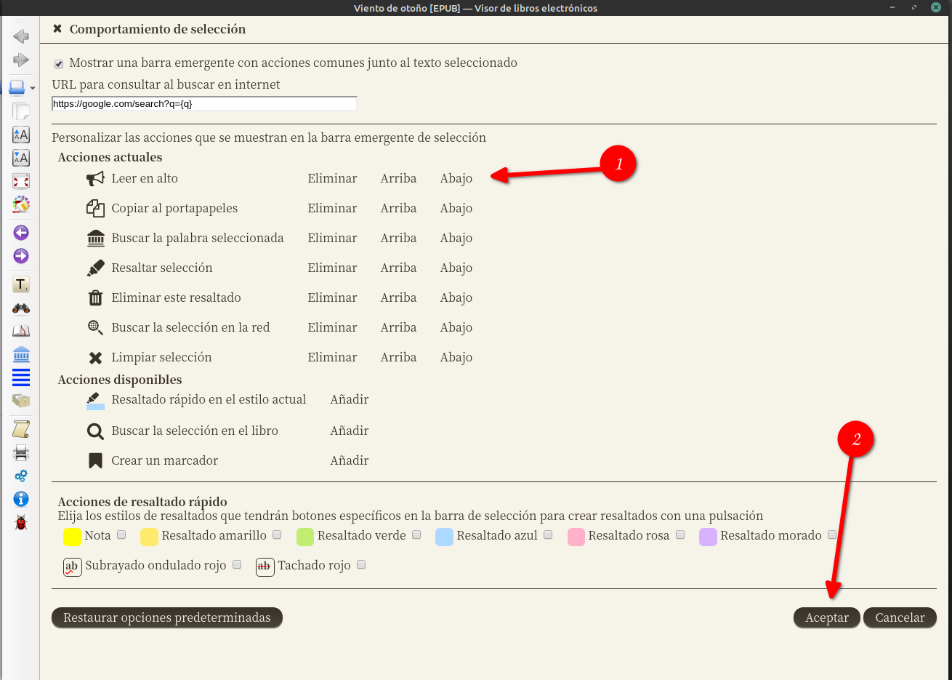The height and width of the screenshot is (680, 952).
Task: Click the blue horizontal lines icon
Action: pyautogui.click(x=21, y=377)
